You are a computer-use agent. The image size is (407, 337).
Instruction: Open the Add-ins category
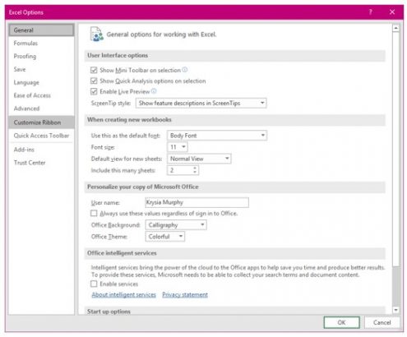(41, 150)
